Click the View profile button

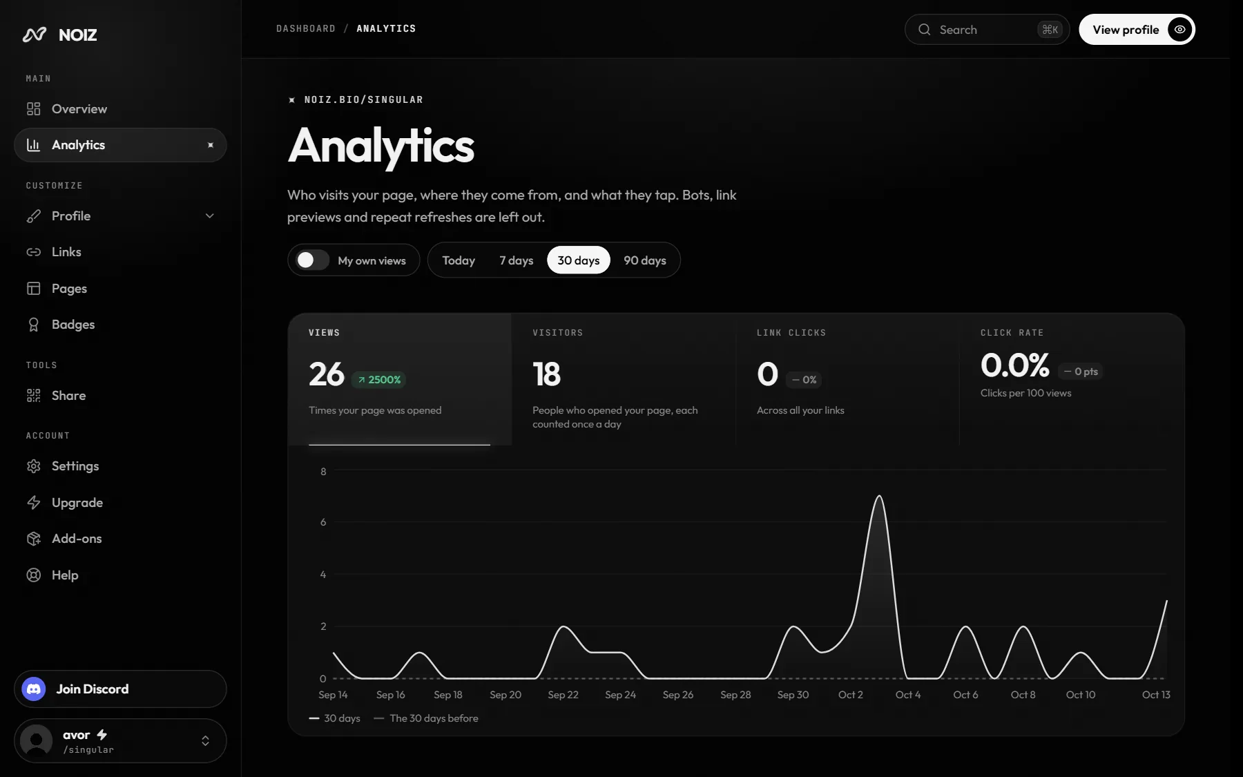pyautogui.click(x=1137, y=30)
